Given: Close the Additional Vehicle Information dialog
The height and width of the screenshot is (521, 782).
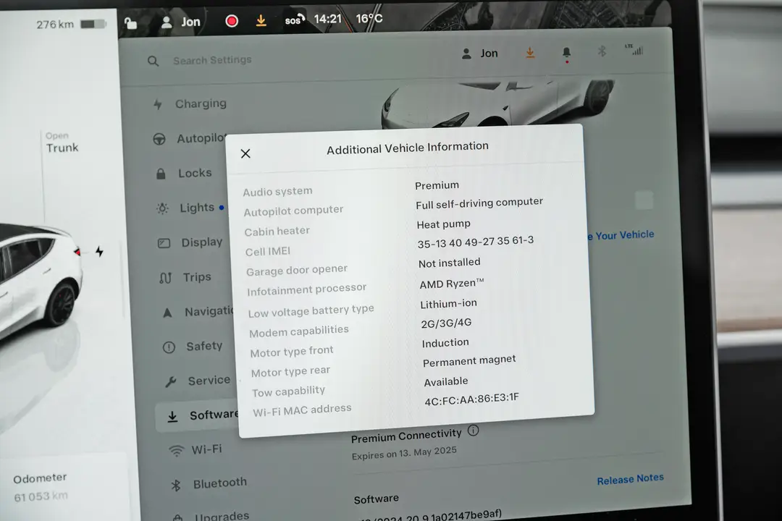Looking at the screenshot, I should 245,153.
